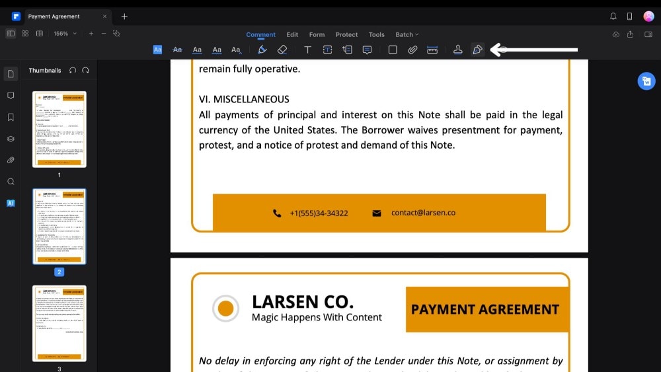Open page 1 thumbnail
The width and height of the screenshot is (661, 372).
(59, 130)
